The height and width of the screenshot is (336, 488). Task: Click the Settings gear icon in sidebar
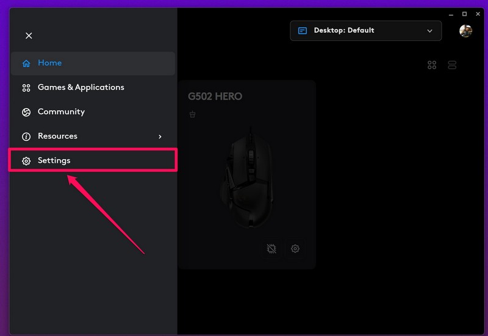pyautogui.click(x=26, y=161)
